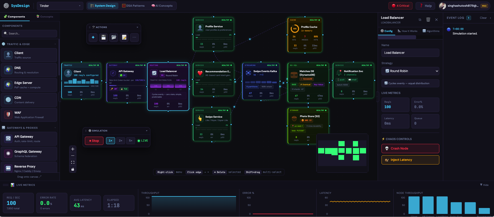Screen dimensions: 494x217
Task: Open the Algorithms tab
Action: click(x=431, y=31)
